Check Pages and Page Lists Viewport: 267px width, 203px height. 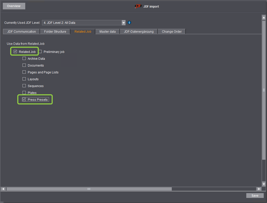click(x=24, y=72)
